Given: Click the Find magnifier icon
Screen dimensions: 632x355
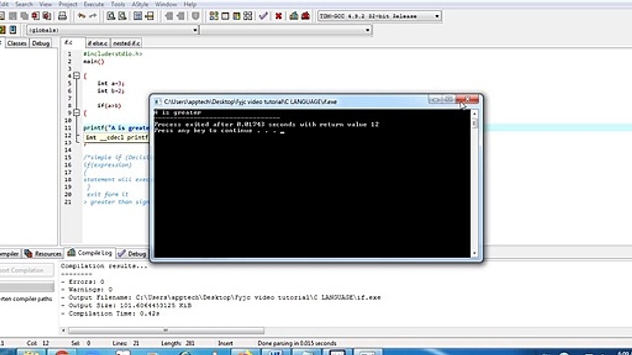Looking at the screenshot, I should pyautogui.click(x=111, y=16).
